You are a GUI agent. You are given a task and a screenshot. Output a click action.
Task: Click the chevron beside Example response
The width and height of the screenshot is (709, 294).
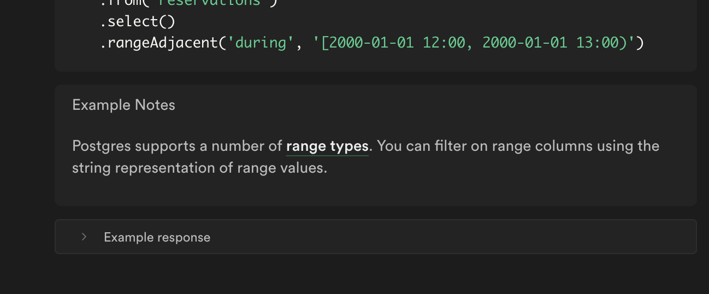pyautogui.click(x=84, y=237)
